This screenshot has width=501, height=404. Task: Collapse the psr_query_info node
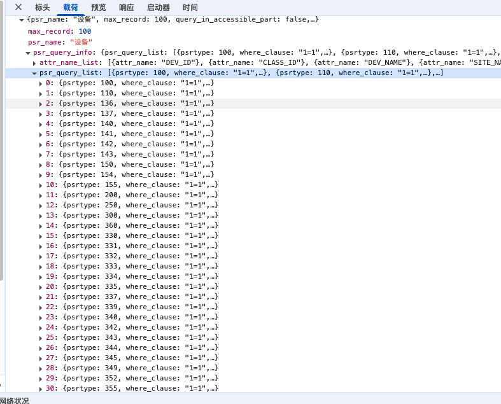pos(28,53)
